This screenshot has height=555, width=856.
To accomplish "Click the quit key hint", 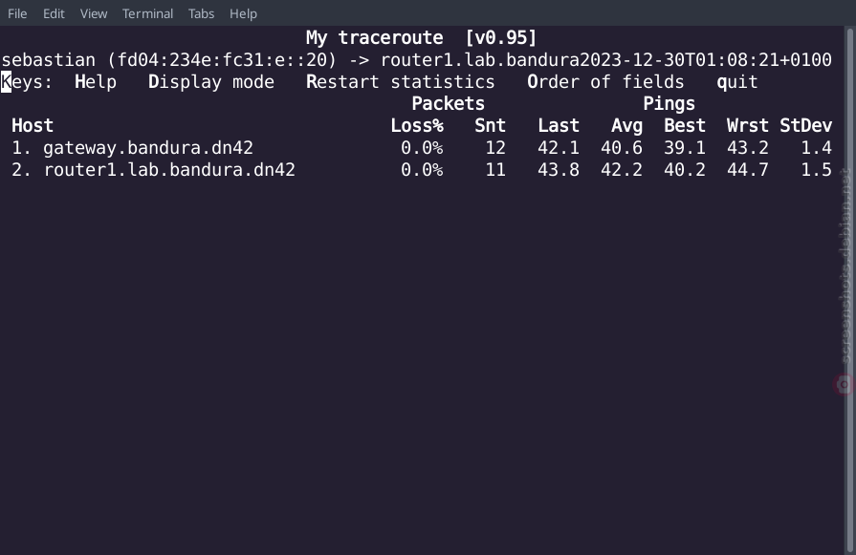I will pos(737,82).
